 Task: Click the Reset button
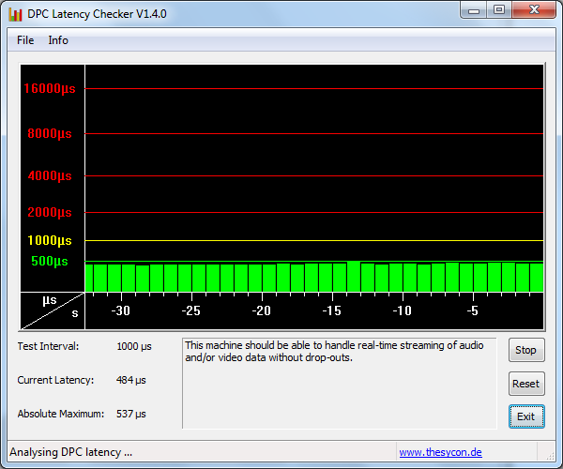point(525,384)
